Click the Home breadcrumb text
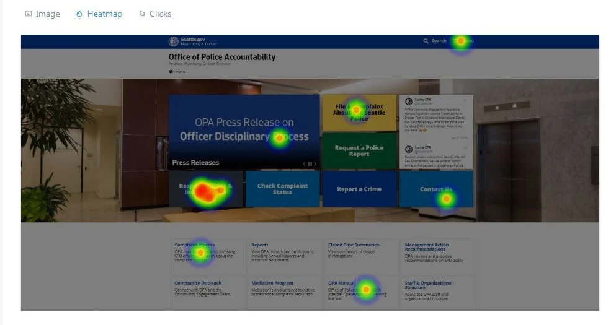The width and height of the screenshot is (616, 325). pos(181,72)
